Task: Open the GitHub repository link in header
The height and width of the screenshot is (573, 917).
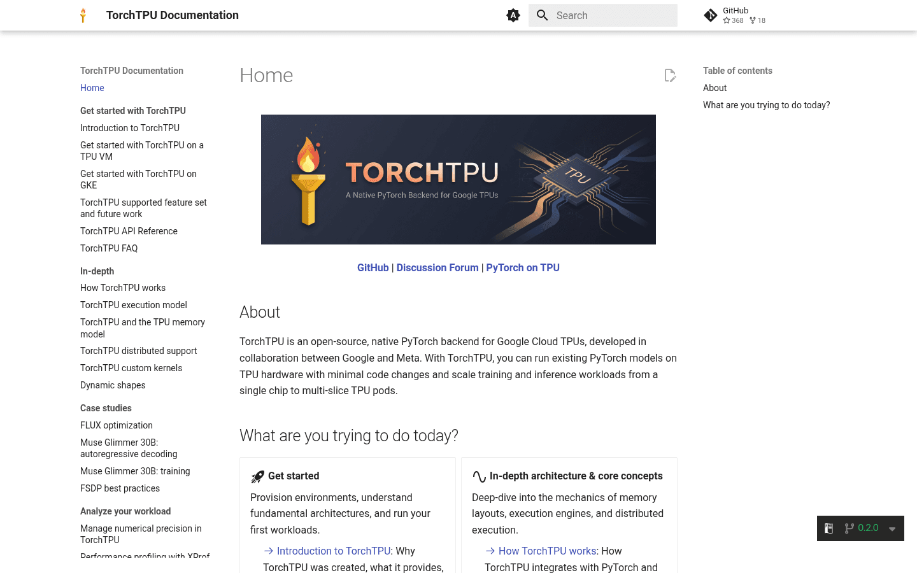Action: tap(735, 15)
